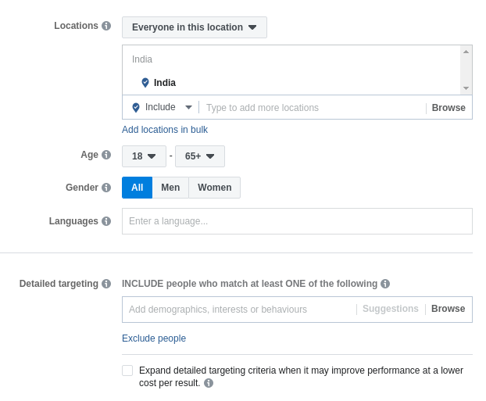
Task: Enable expand detailed targeting criteria checkbox
Action: [127, 371]
